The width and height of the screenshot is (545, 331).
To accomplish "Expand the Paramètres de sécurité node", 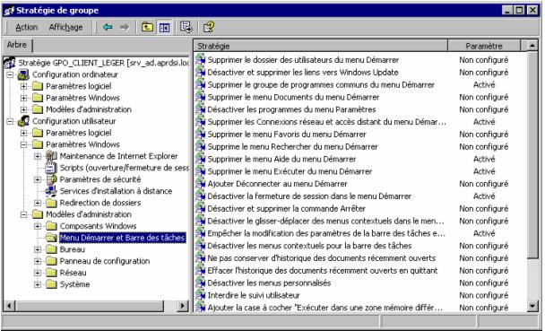I will 38,179.
